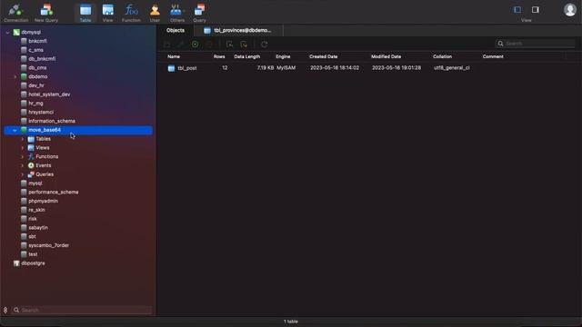This screenshot has height=327, width=582.
Task: Collapse the dbmysql connection
Action: click(x=8, y=33)
